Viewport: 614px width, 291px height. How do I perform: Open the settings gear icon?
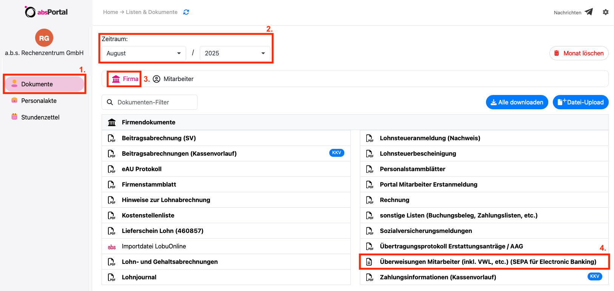tap(606, 12)
